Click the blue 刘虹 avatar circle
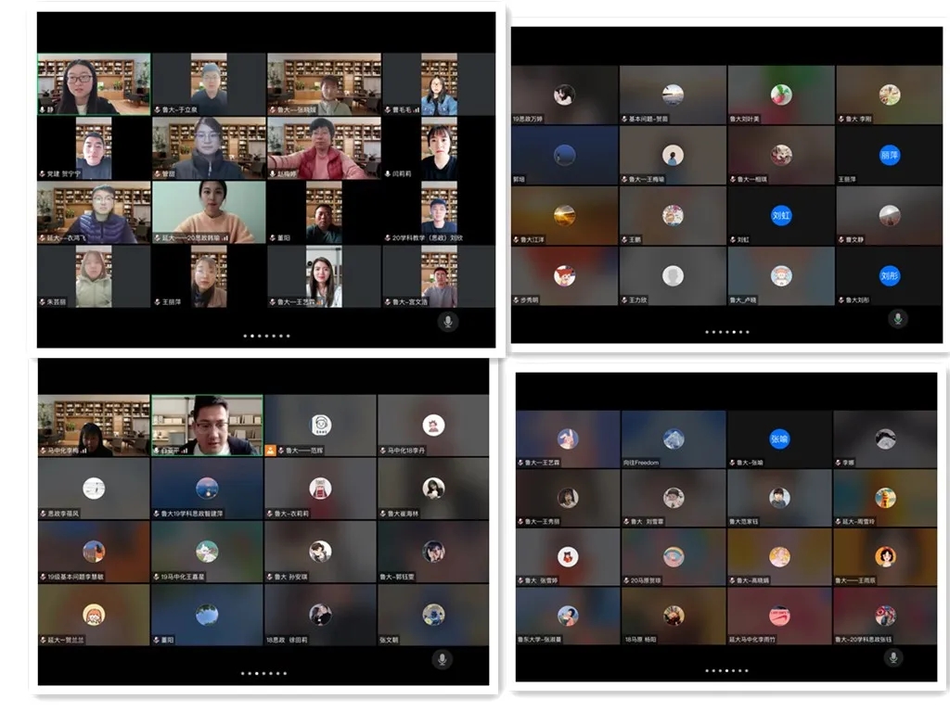Screen dimensions: 950x712 click(x=781, y=216)
